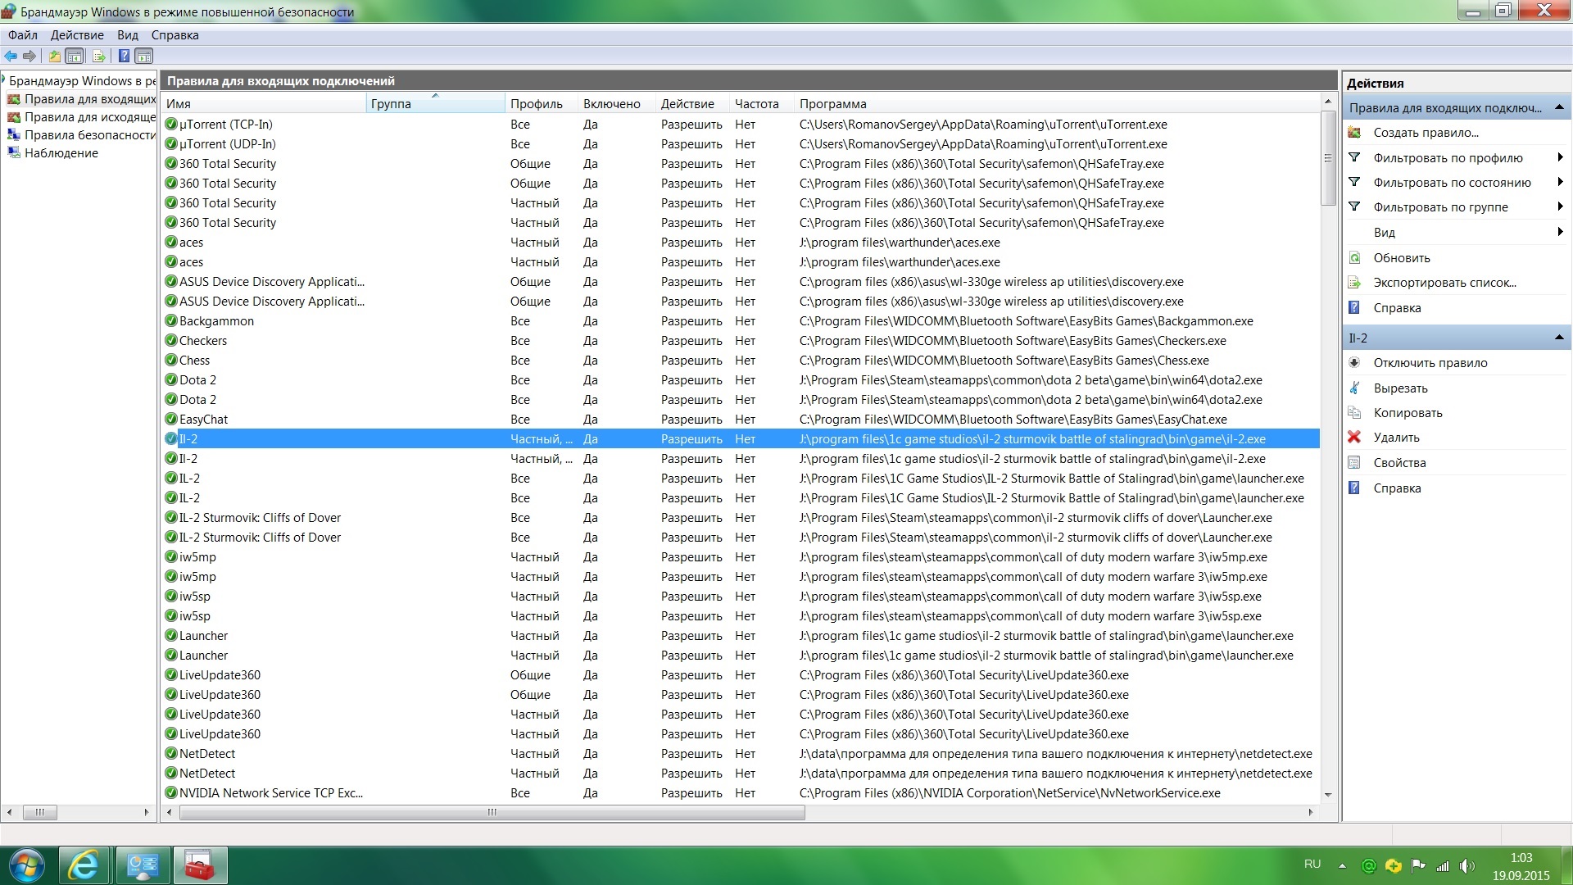The image size is (1573, 885).
Task: Sort by the Группа column header
Action: [435, 103]
